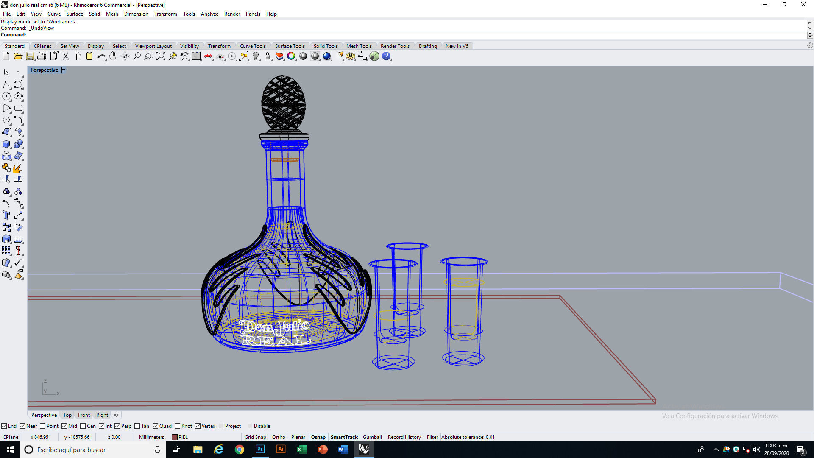This screenshot has width=814, height=458.
Task: Toggle Ortho mode in status bar
Action: pos(279,437)
